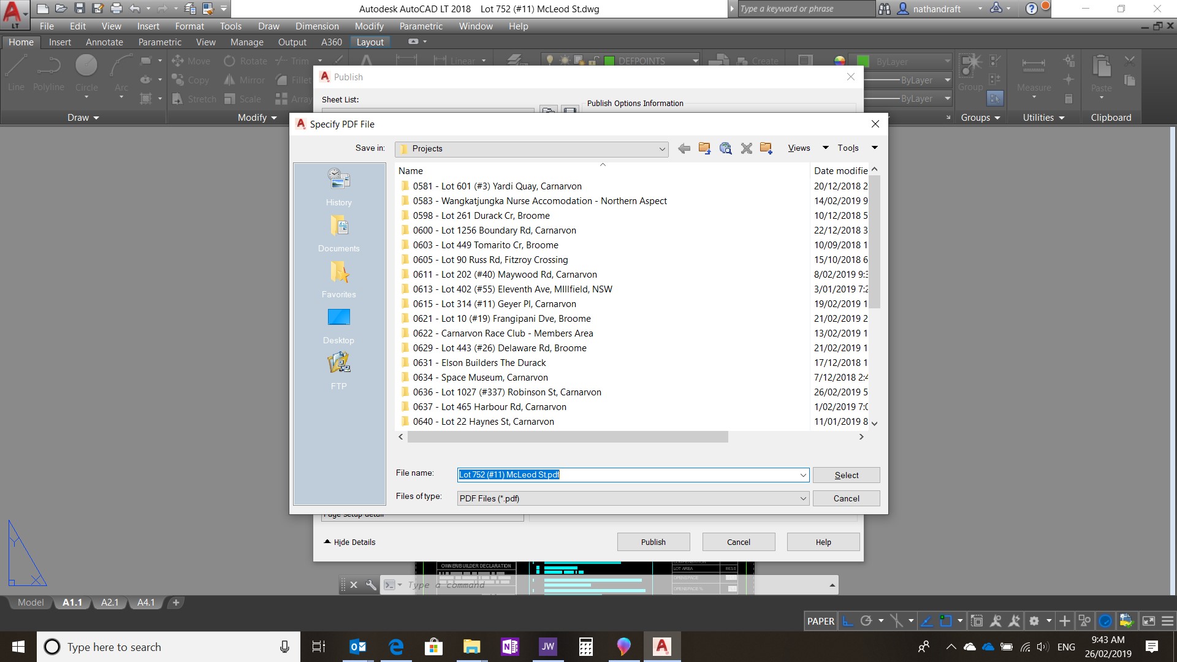Toggle the Object Snap status button
Screen dimensions: 1177x662
pos(946,621)
